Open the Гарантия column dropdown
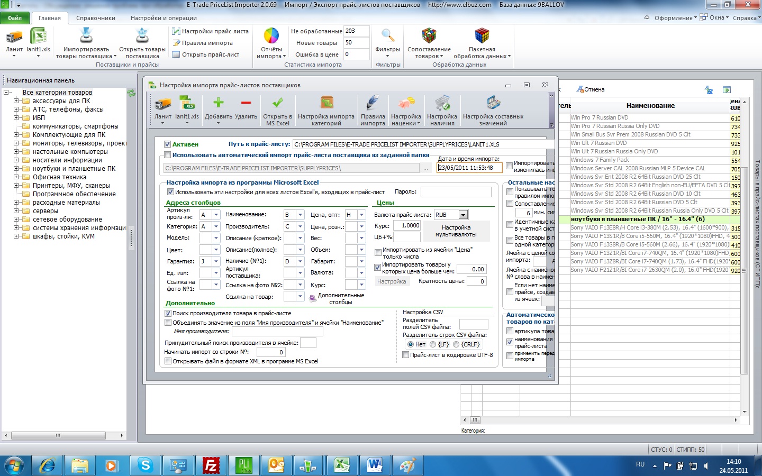This screenshot has height=476, width=762. click(x=216, y=261)
